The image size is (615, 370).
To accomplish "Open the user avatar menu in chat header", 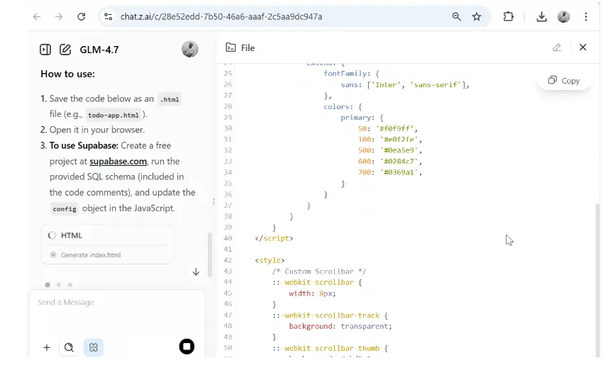I will coord(189,49).
